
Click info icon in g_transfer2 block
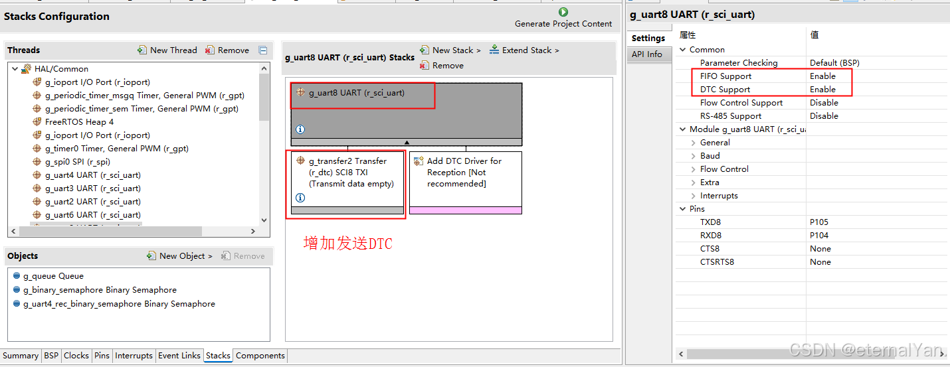tap(300, 198)
